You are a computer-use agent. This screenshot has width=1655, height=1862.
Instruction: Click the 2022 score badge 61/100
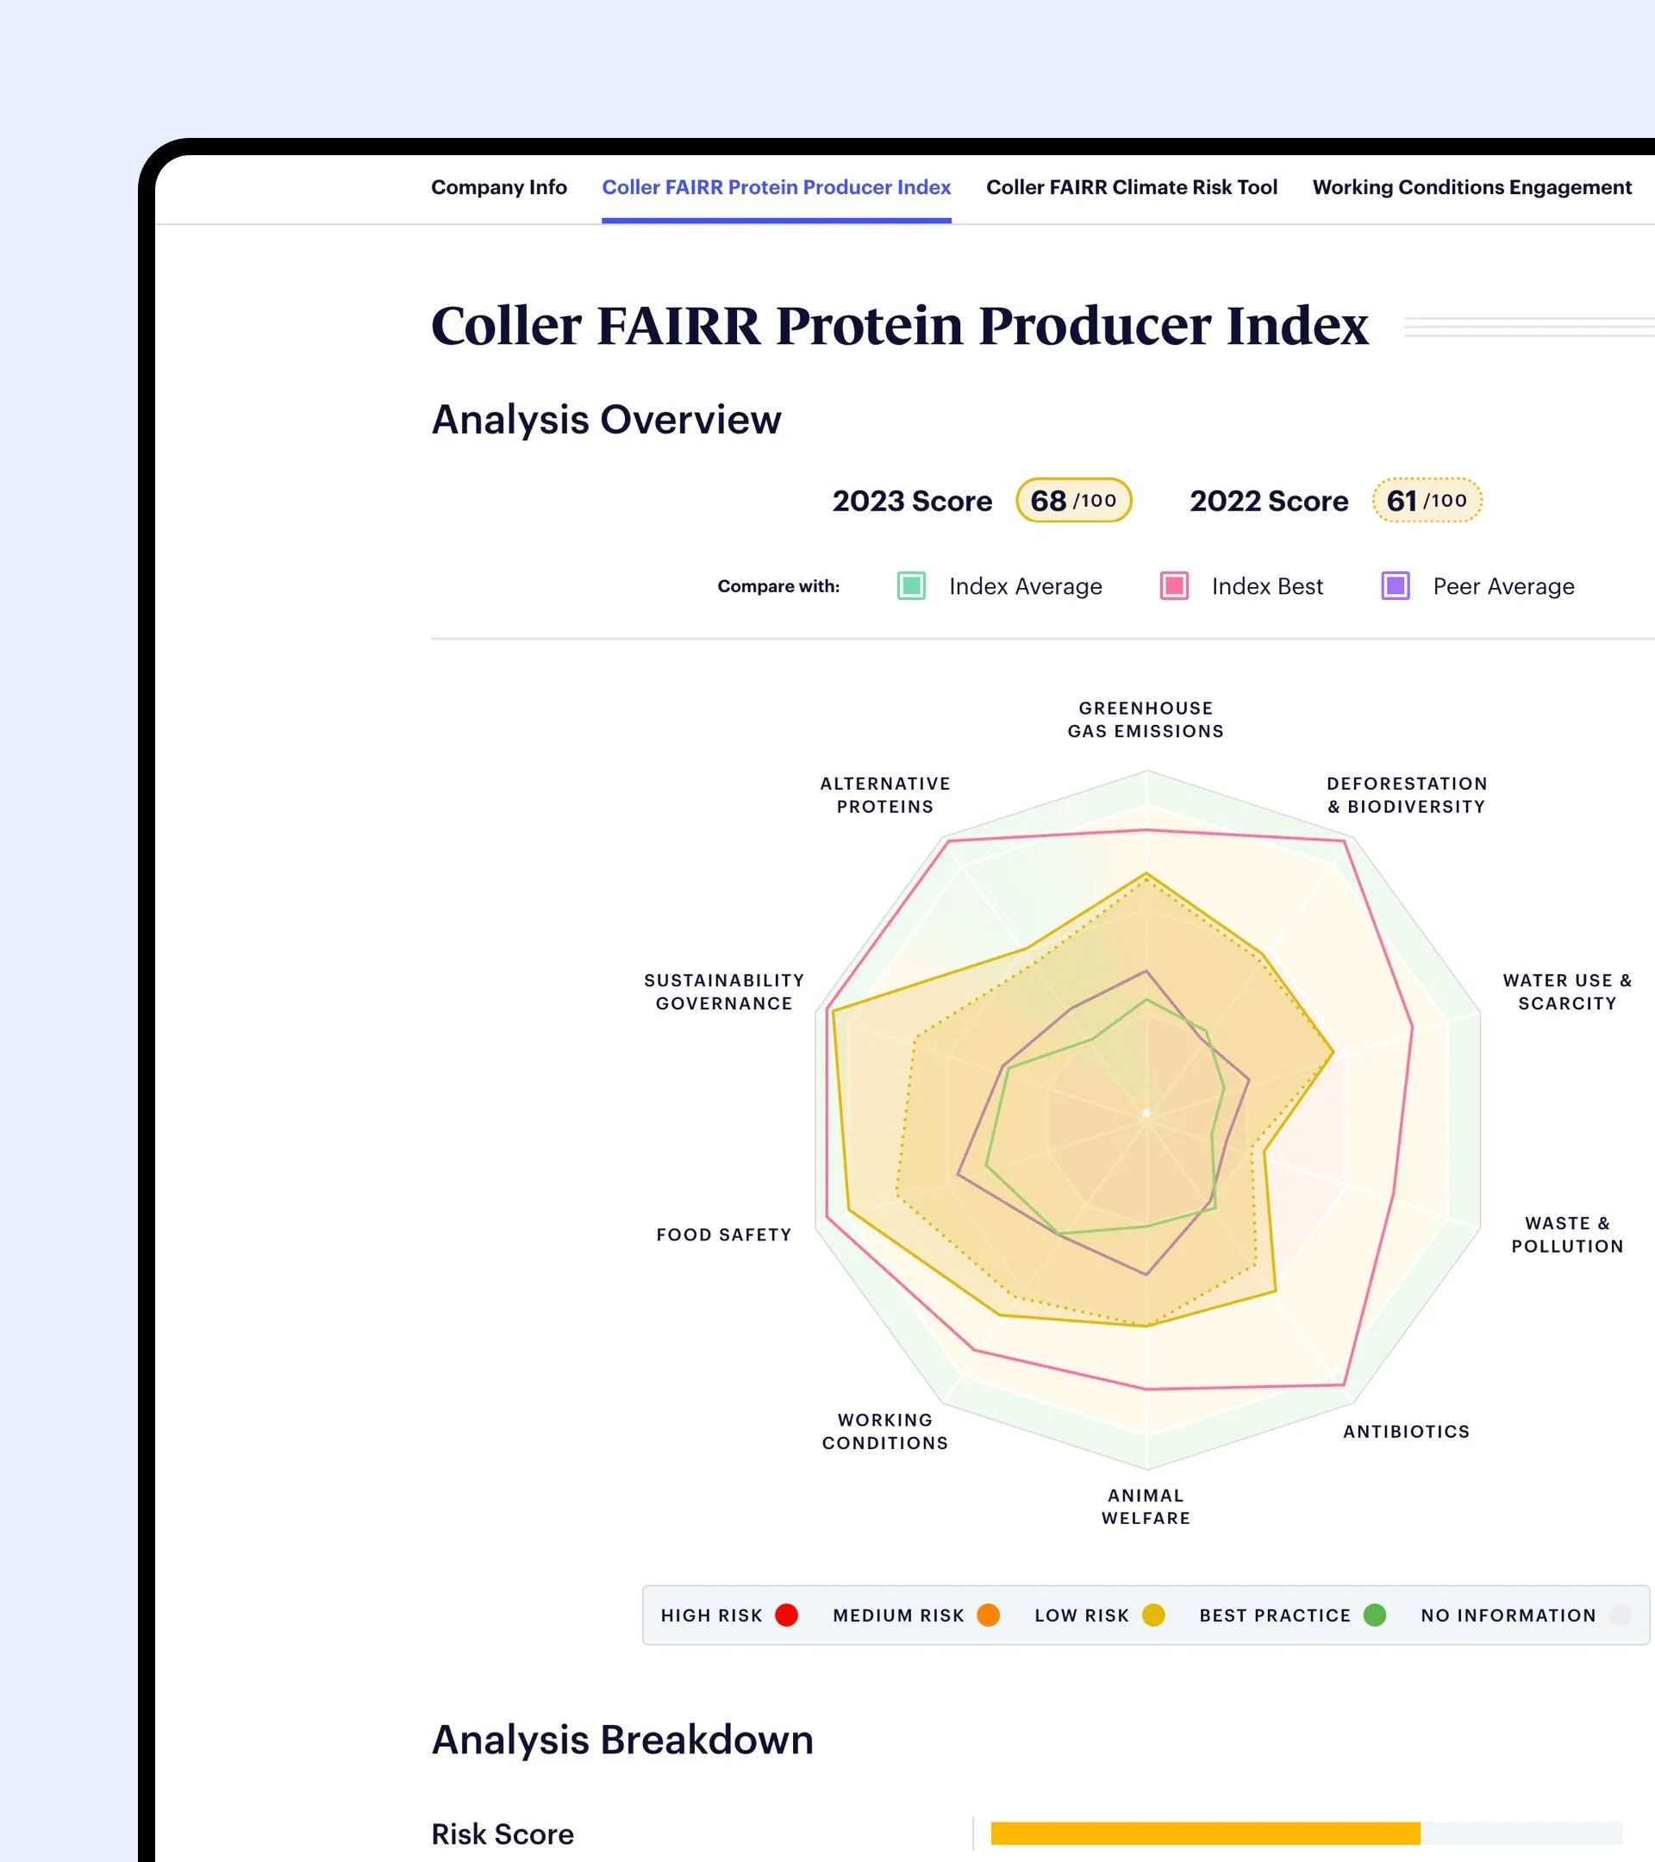click(1427, 500)
